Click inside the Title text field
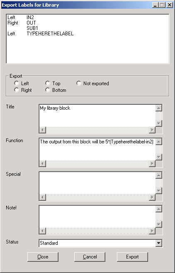Image resolution: width=175 pixels, height=273 pixels. tap(97, 116)
